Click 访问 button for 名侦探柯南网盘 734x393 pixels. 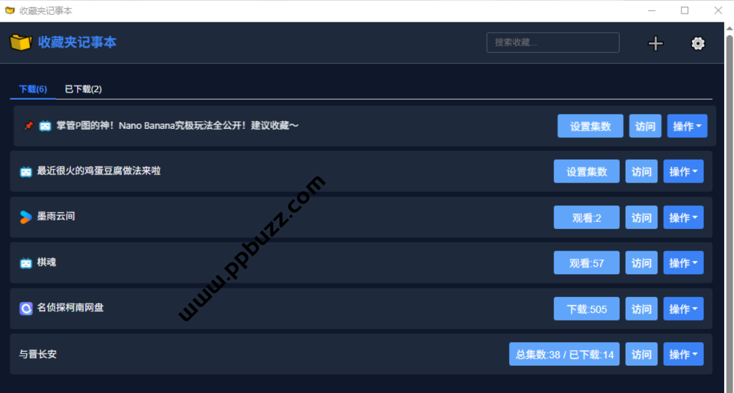click(x=641, y=309)
